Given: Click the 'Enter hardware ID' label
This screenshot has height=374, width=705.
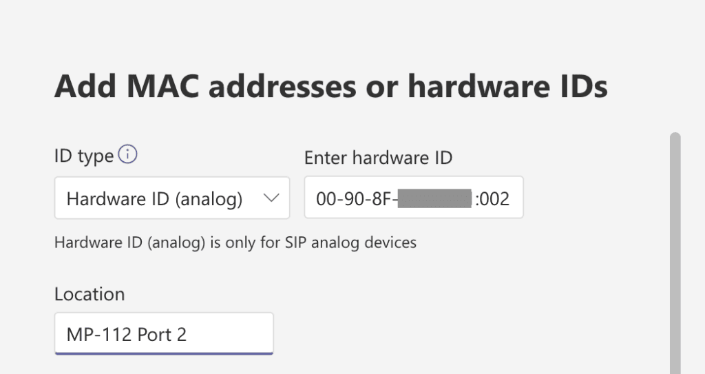Looking at the screenshot, I should [x=378, y=158].
